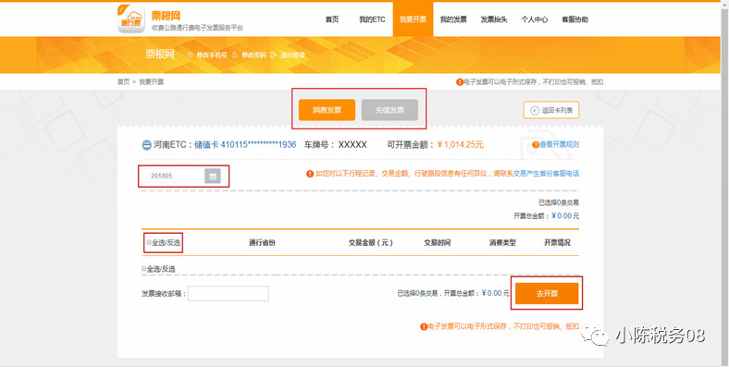The height and width of the screenshot is (367, 729).
Task: Open the 发票抬头 navigation tab
Action: click(x=494, y=19)
